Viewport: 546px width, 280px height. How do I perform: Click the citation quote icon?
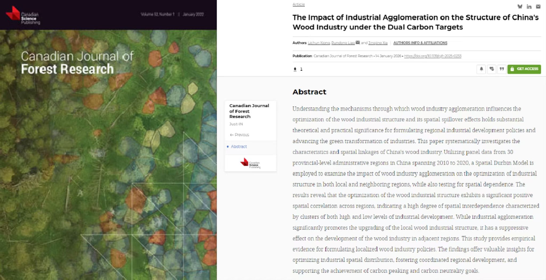click(502, 69)
